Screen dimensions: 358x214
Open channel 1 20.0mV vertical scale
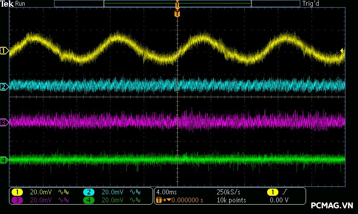tap(41, 192)
